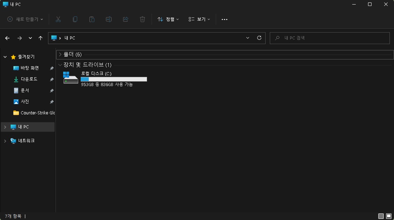Refresh the view using the refresh icon
The width and height of the screenshot is (394, 220).
coord(259,38)
